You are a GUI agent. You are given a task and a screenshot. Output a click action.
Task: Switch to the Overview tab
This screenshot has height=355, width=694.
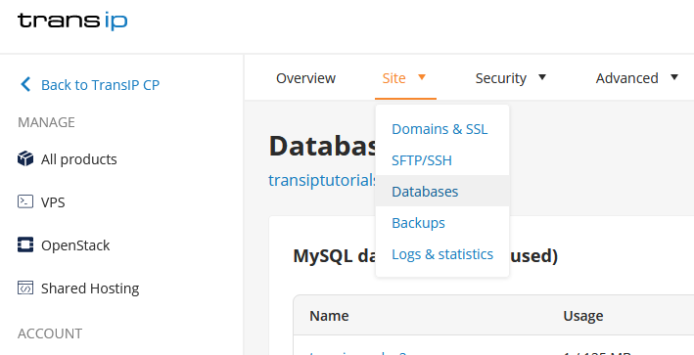click(305, 78)
